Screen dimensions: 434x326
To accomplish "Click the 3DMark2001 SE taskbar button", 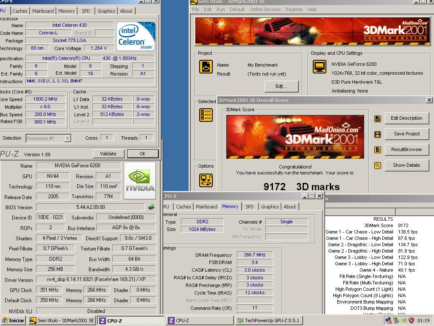I will pyautogui.click(x=62, y=321).
